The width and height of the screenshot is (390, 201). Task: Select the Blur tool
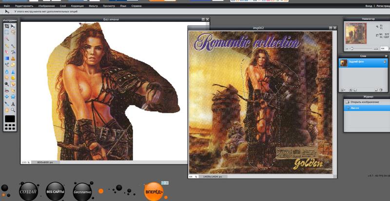tap(7, 72)
